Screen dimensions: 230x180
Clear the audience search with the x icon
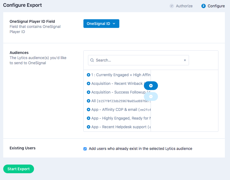185,60
